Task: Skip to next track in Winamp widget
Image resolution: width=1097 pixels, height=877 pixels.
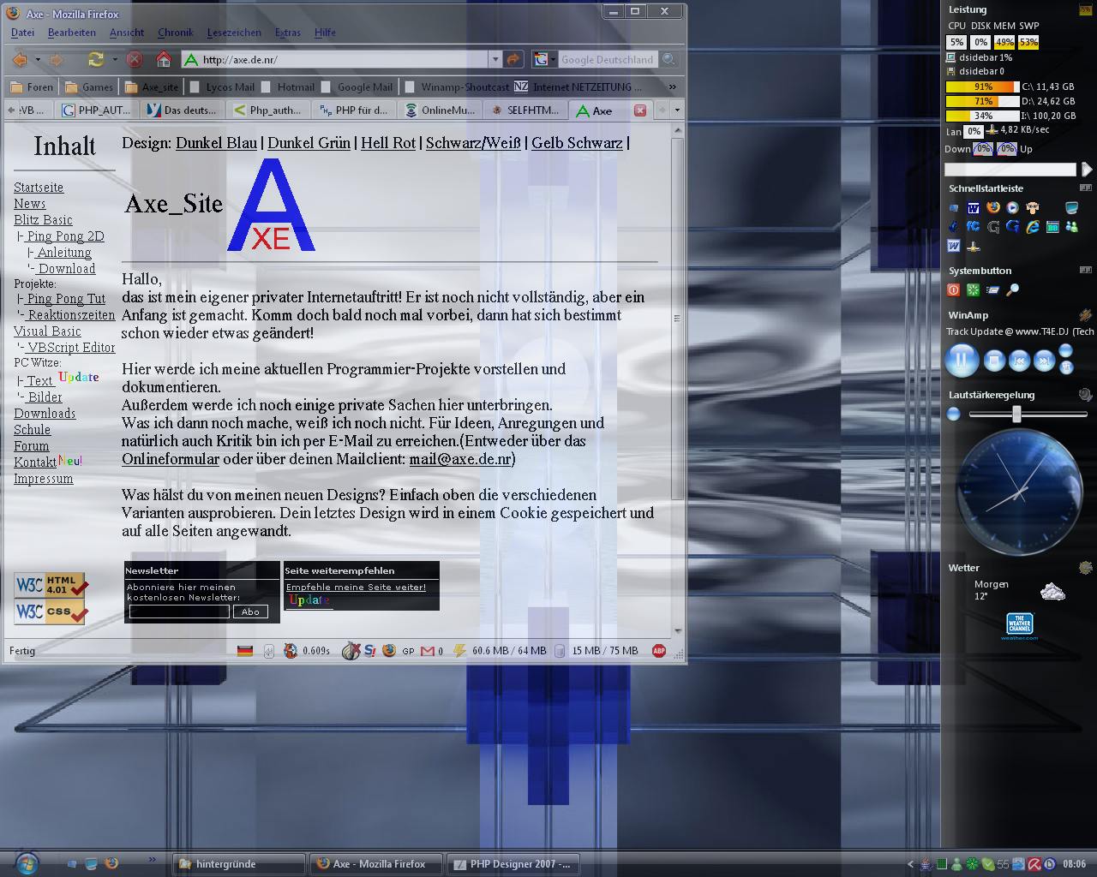Action: click(1044, 361)
